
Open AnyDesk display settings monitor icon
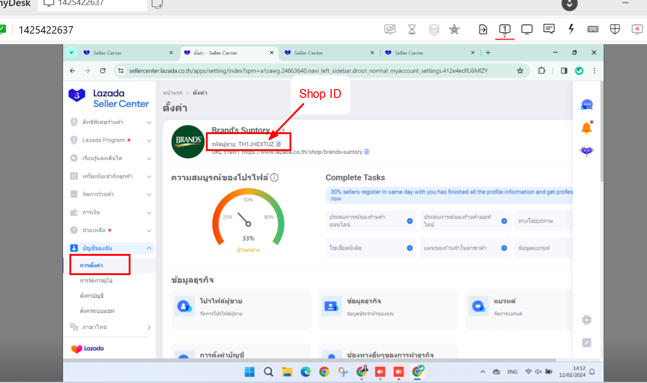pos(527,29)
